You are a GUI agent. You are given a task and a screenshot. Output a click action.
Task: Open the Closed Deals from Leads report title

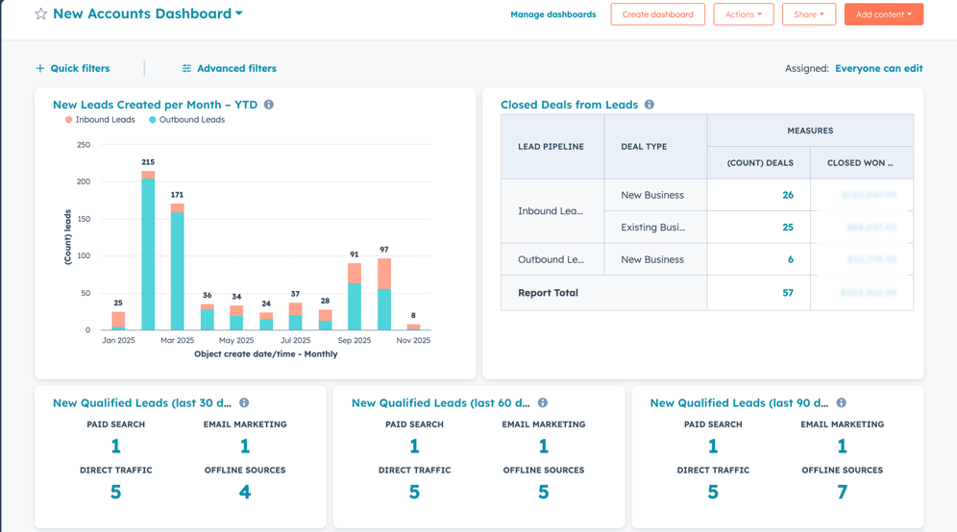tap(569, 105)
